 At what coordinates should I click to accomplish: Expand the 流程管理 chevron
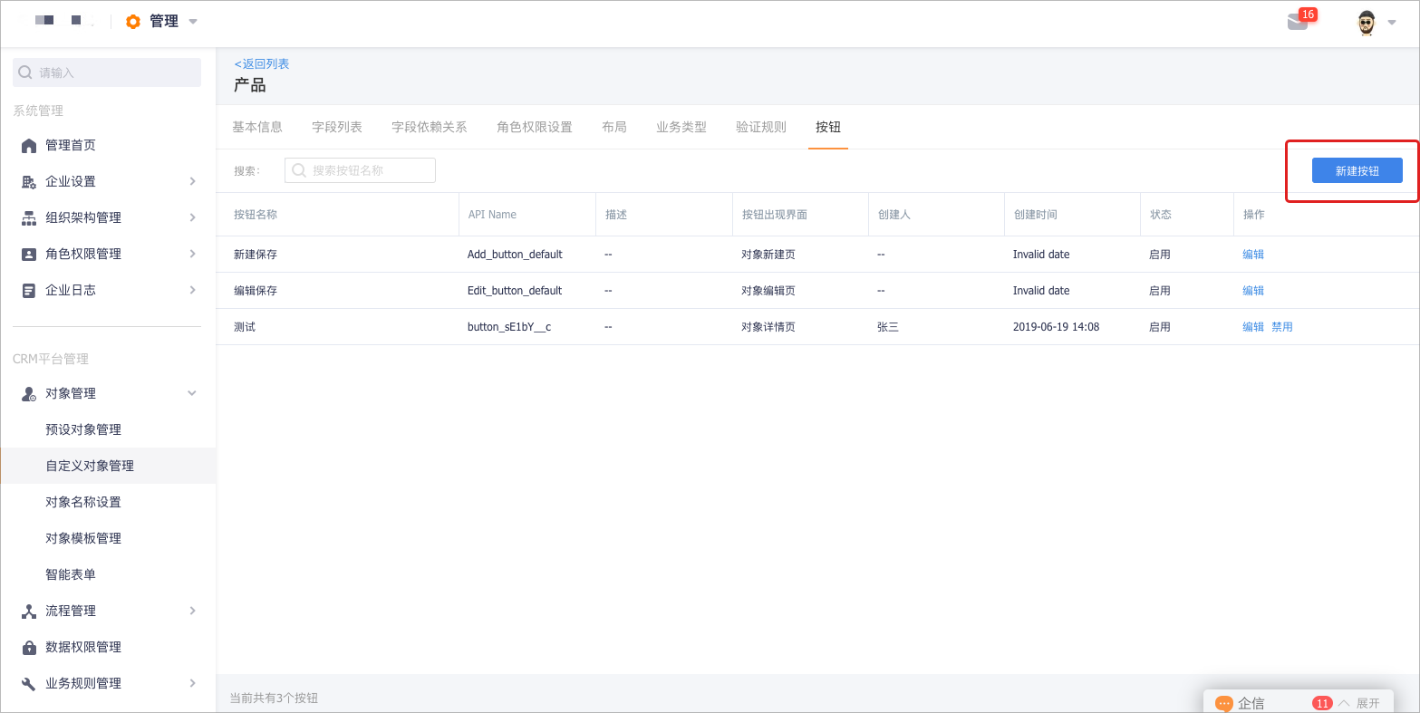click(192, 611)
